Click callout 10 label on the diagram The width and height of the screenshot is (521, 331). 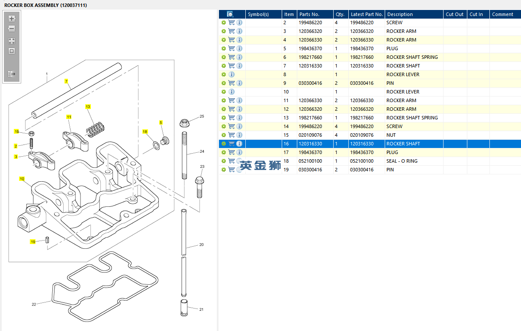point(22,179)
